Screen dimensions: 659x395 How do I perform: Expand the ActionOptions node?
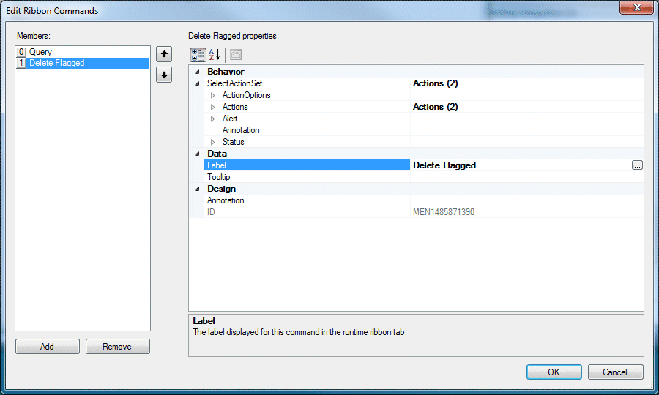pos(212,95)
